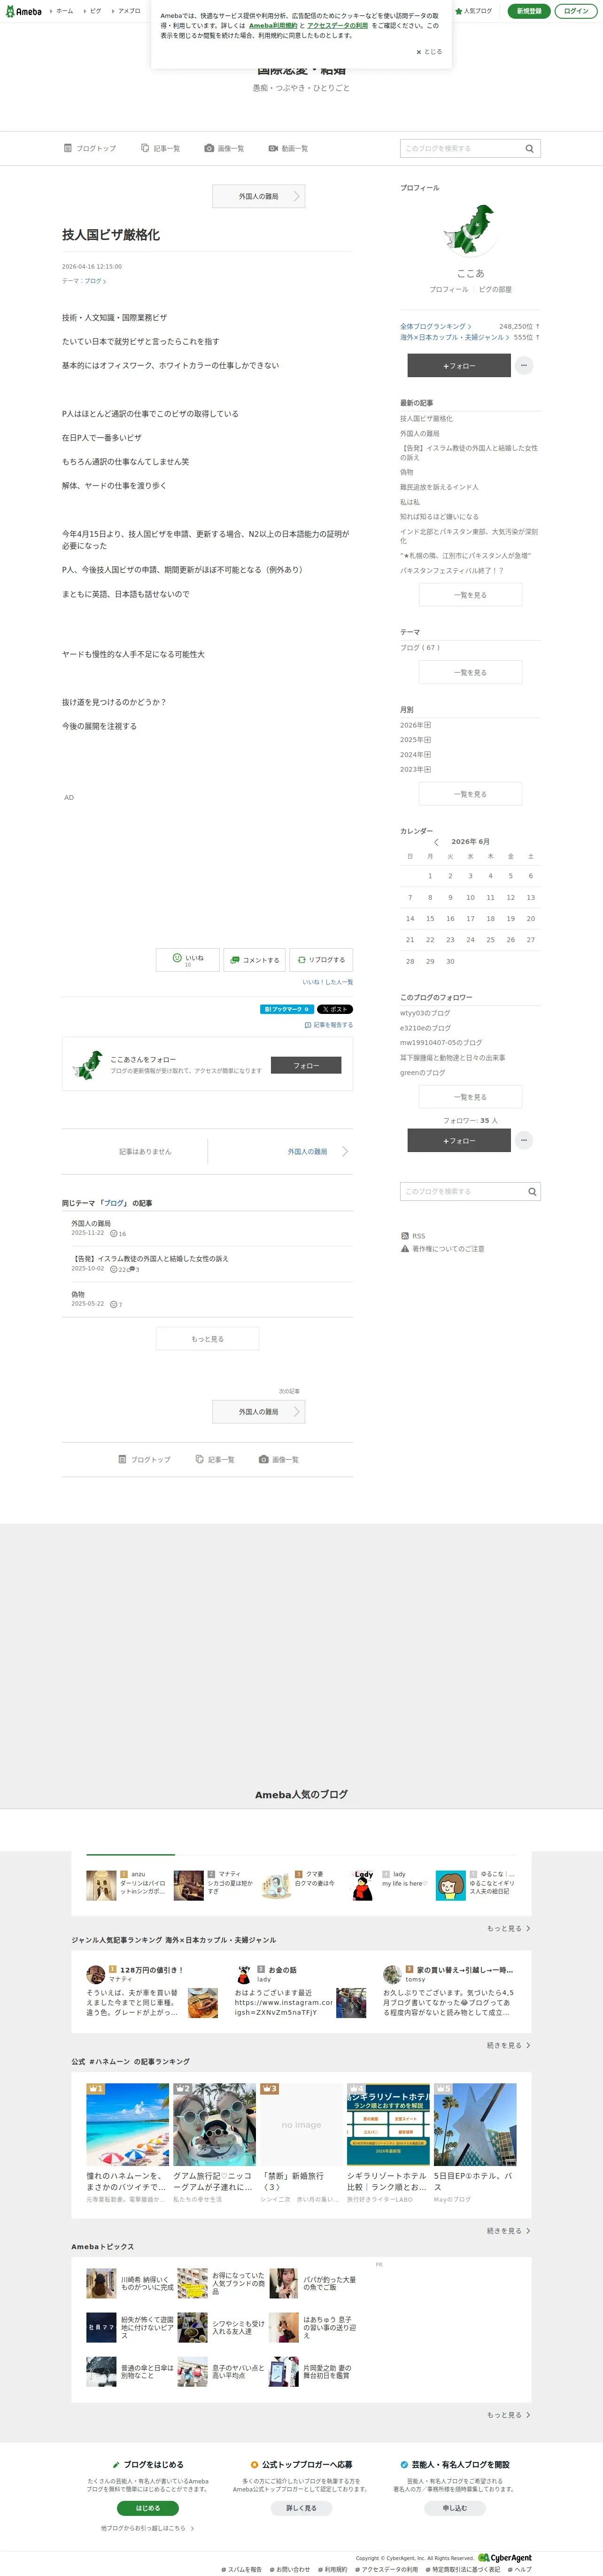Click the CyberAgent logo in the footer

505,2557
